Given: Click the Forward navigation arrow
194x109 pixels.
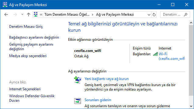Looking at the screenshot, I should click(x=15, y=14).
